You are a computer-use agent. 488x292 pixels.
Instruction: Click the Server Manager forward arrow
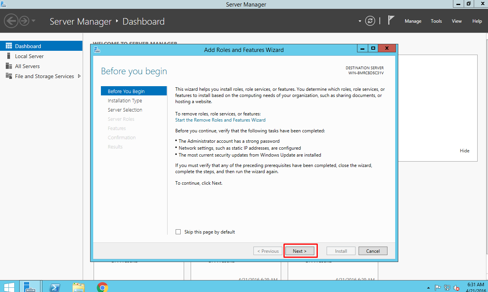pos(24,21)
